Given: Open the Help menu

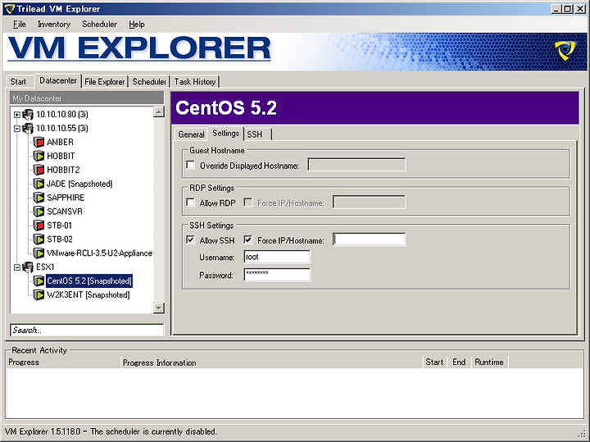Looking at the screenshot, I should [x=137, y=25].
